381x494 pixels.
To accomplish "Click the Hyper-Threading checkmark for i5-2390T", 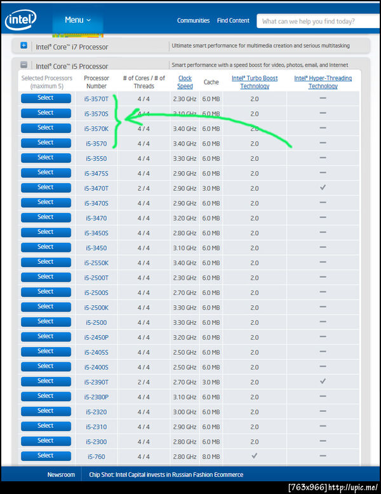I will click(x=323, y=381).
